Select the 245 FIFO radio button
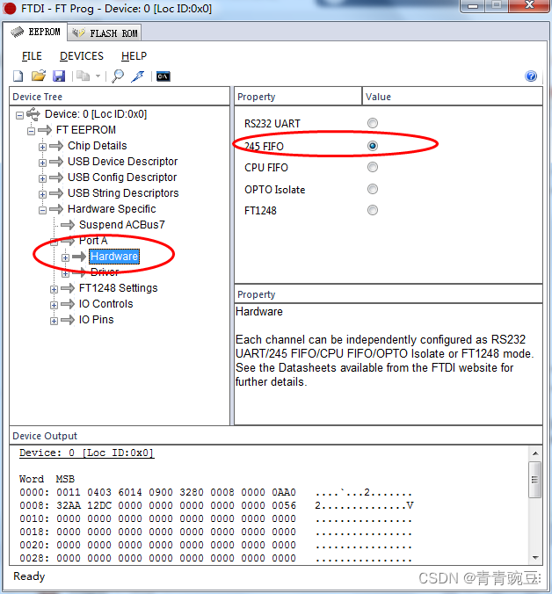552x594 pixels. point(373,146)
